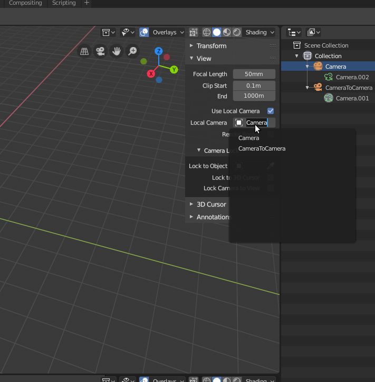375x382 pixels.
Task: Open viewport collections visibility dropdown
Action: 108,32
